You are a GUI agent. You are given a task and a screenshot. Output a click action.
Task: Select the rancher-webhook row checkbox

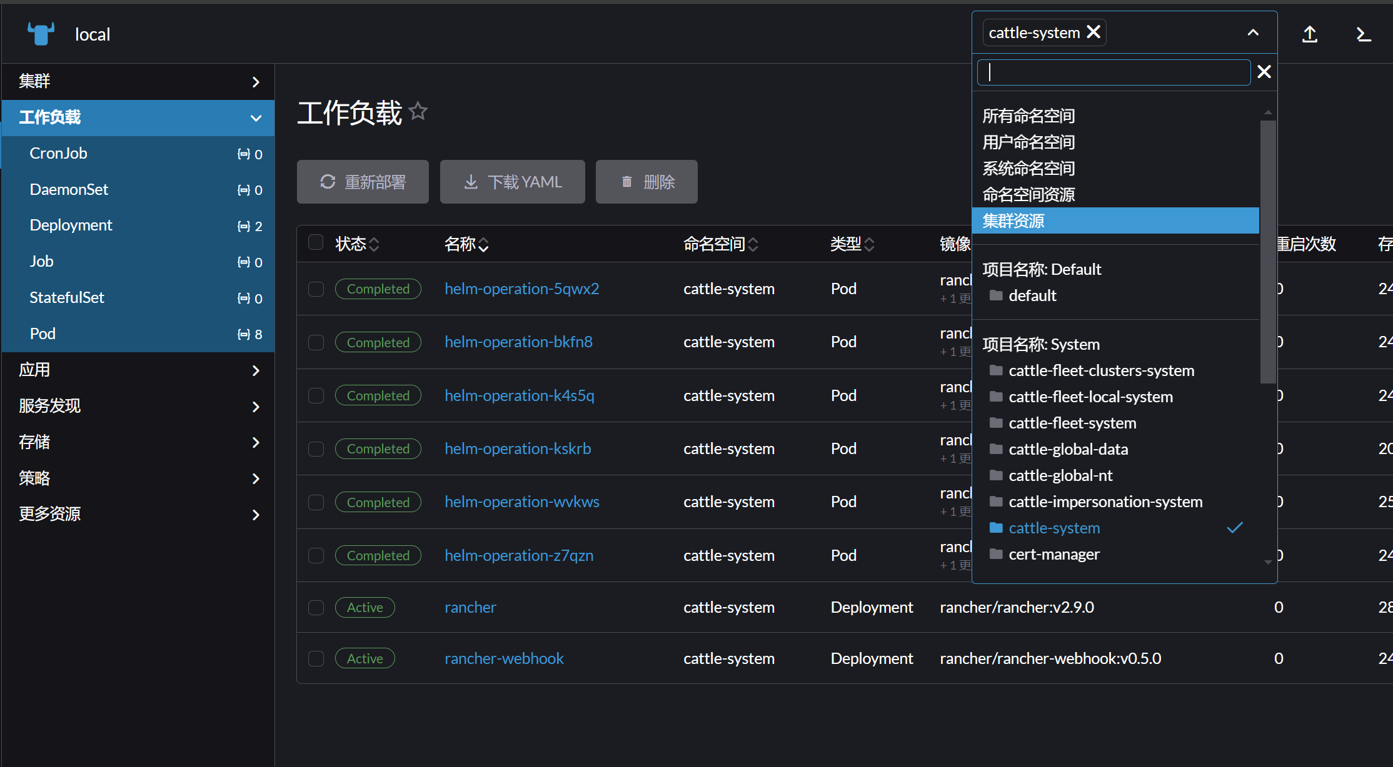316,658
